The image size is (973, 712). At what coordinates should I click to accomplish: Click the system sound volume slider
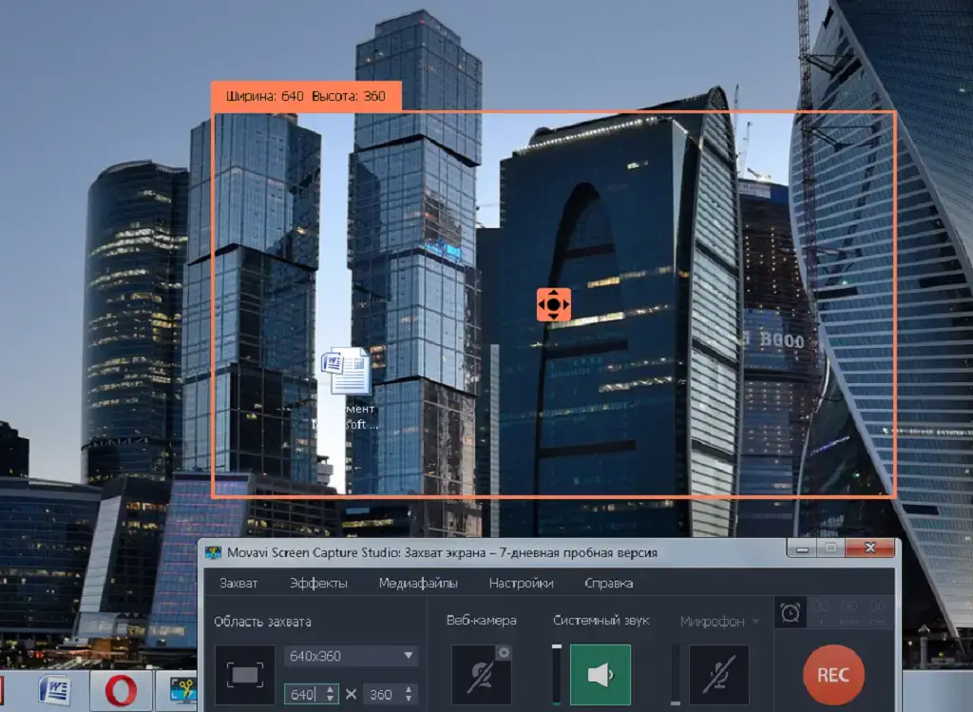[x=556, y=675]
